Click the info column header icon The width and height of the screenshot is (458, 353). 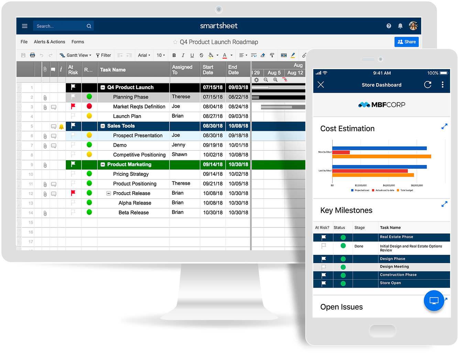61,69
